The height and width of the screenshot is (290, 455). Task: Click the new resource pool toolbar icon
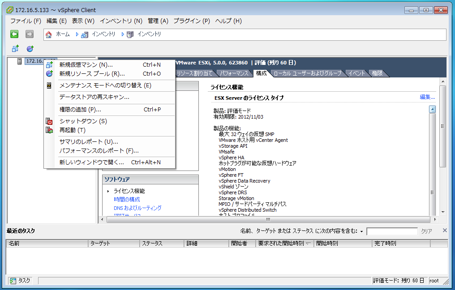(x=30, y=48)
